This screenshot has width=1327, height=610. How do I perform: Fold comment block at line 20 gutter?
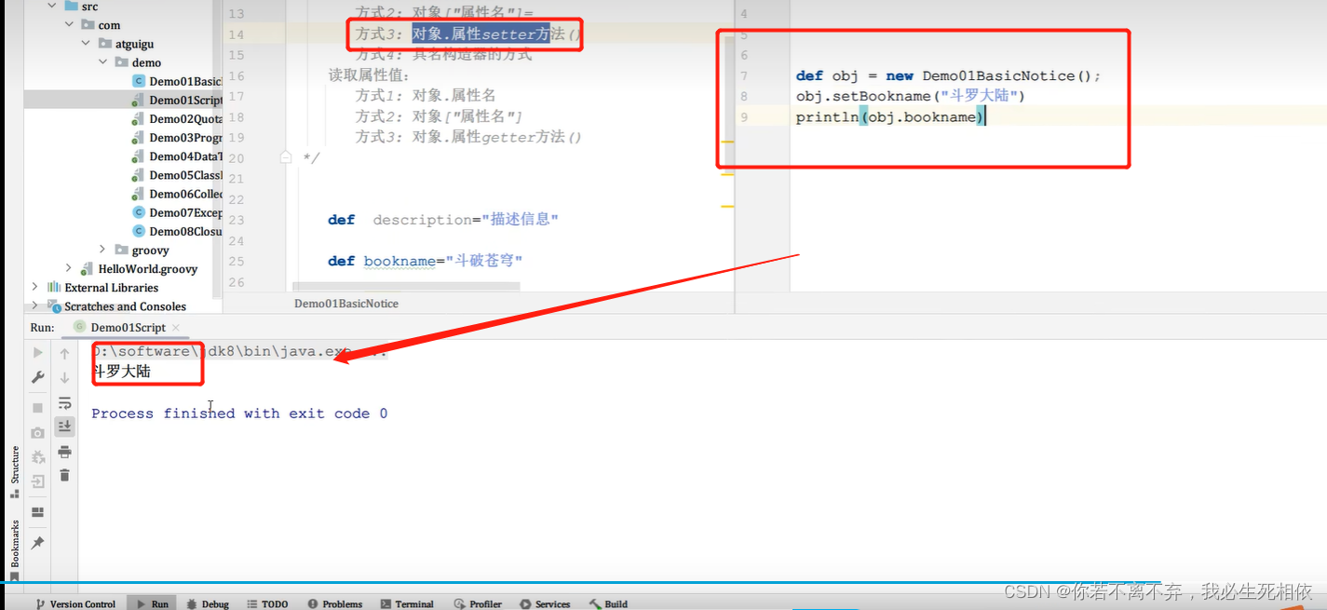tap(286, 158)
